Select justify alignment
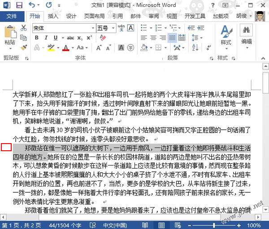Viewport: 269px width, 229px height. pyautogui.click(x=172, y=38)
